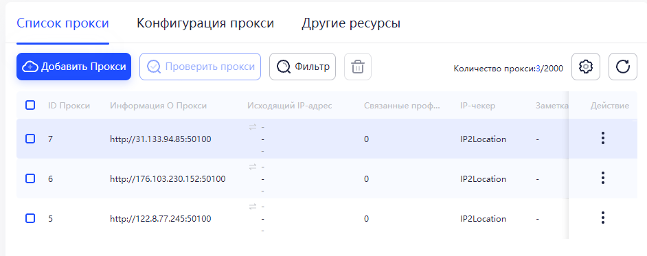Check the box for proxy ID 6
The image size is (647, 256).
30,178
